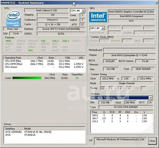Open the GPU #0 selector dropdown
The height and width of the screenshot is (148, 159).
[103, 28]
